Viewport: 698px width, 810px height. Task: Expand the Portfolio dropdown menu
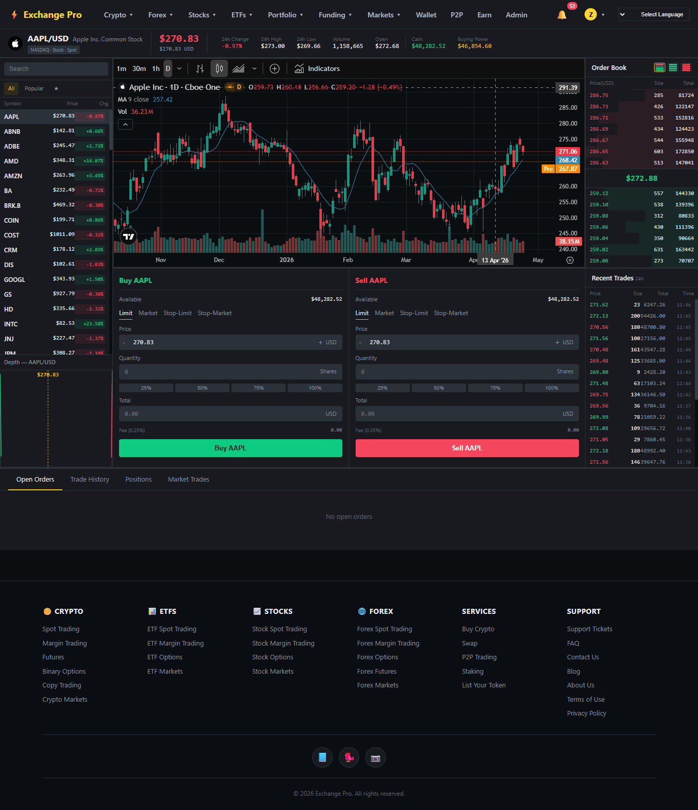click(x=285, y=15)
